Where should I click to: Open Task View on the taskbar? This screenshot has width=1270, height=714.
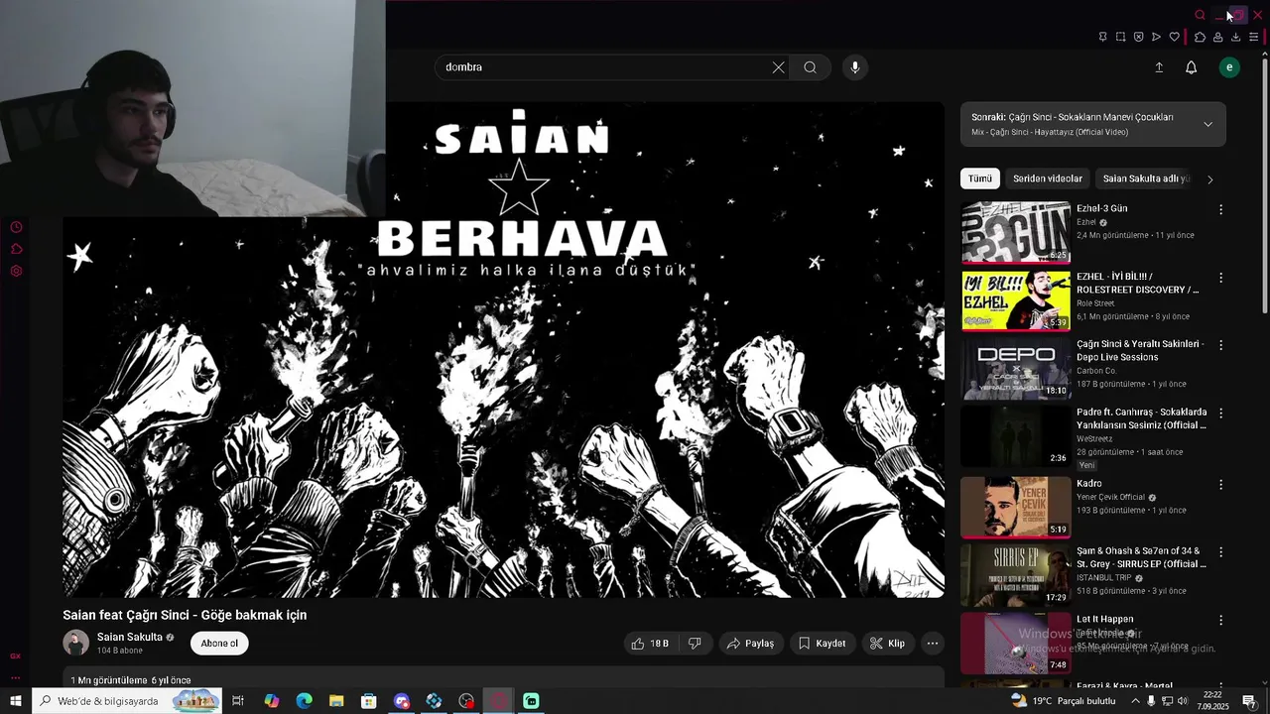click(x=238, y=701)
